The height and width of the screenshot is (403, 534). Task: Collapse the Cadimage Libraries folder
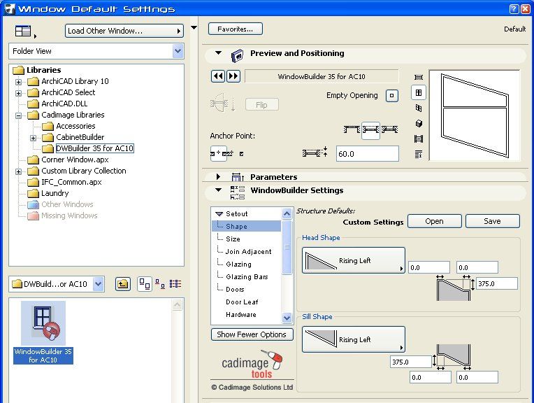18,115
